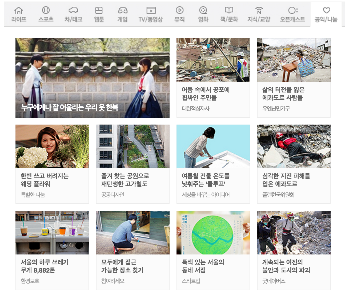The image size is (345, 296).
Task: Switch to the 오픈캐스트 tab
Action: (292, 14)
